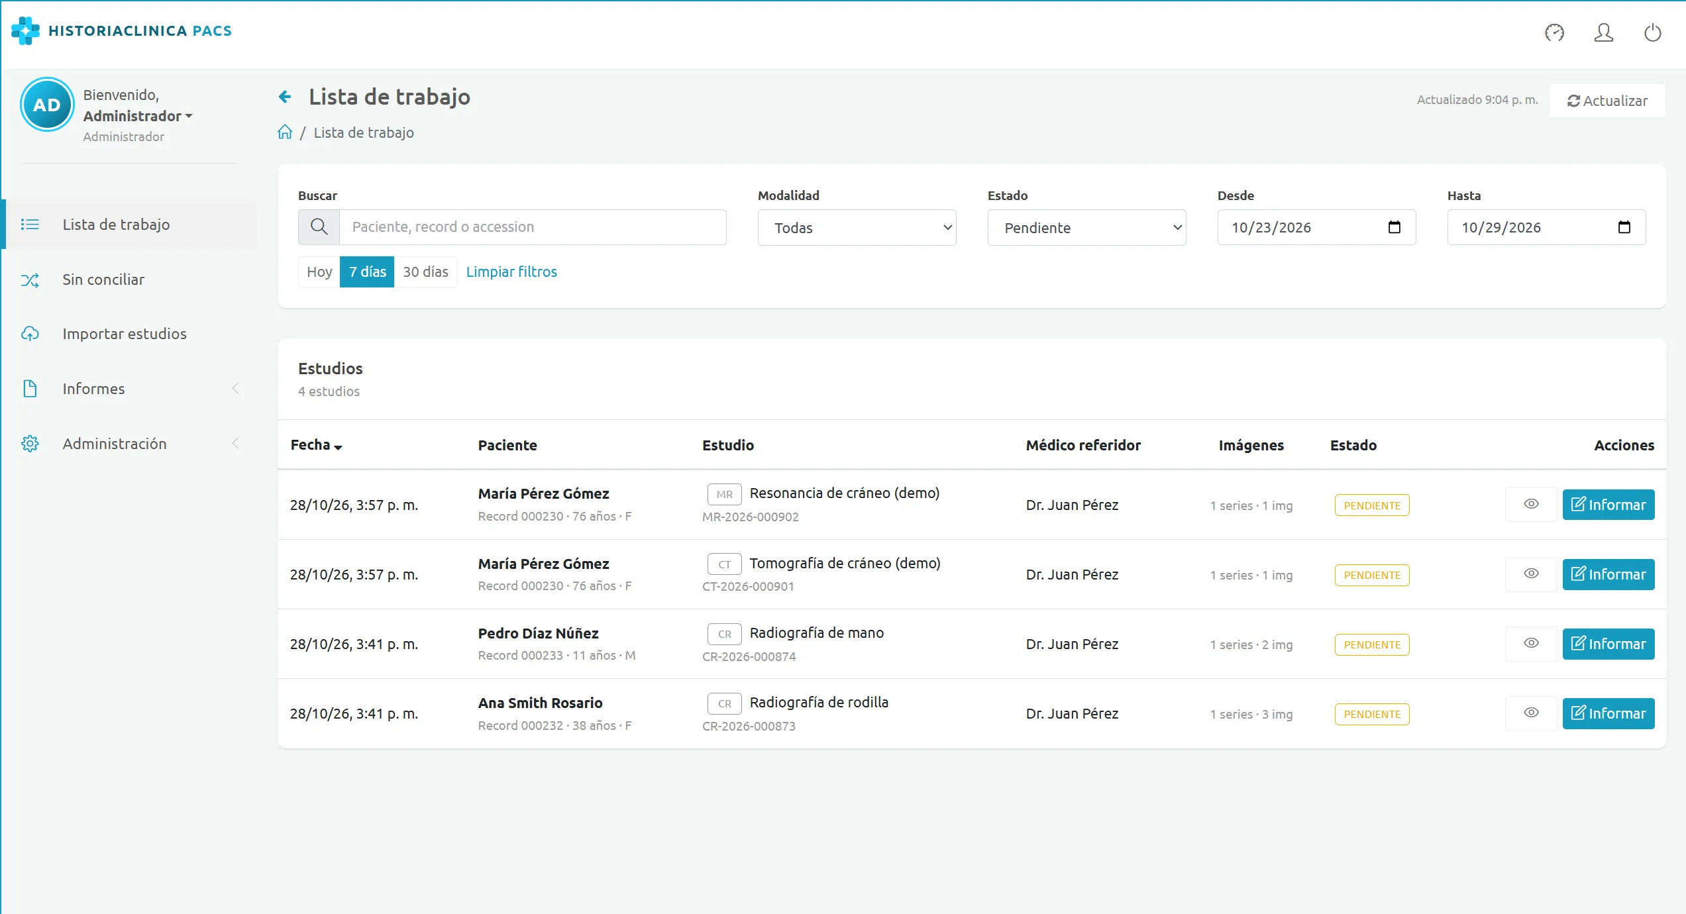
Task: Sort by Fecha column header
Action: pos(316,445)
